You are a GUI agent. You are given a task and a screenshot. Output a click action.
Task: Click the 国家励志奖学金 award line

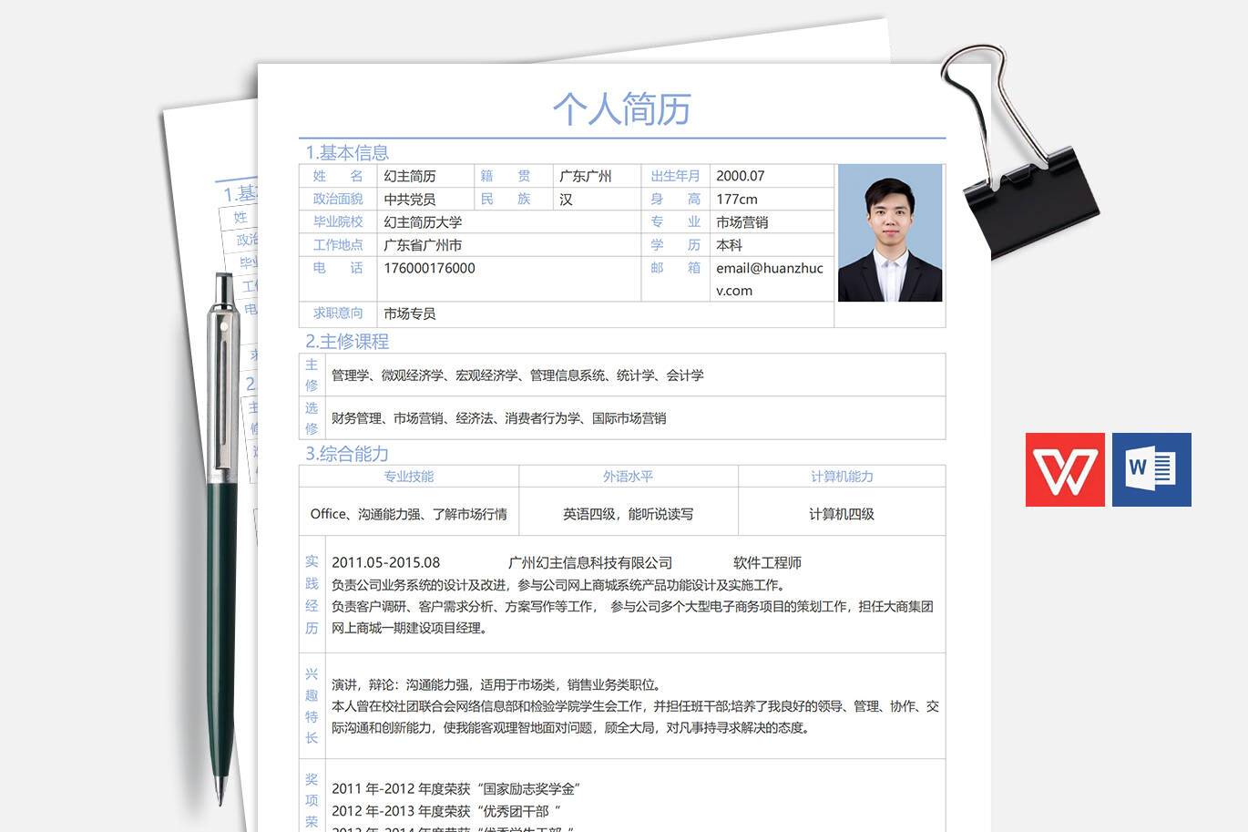point(455,789)
